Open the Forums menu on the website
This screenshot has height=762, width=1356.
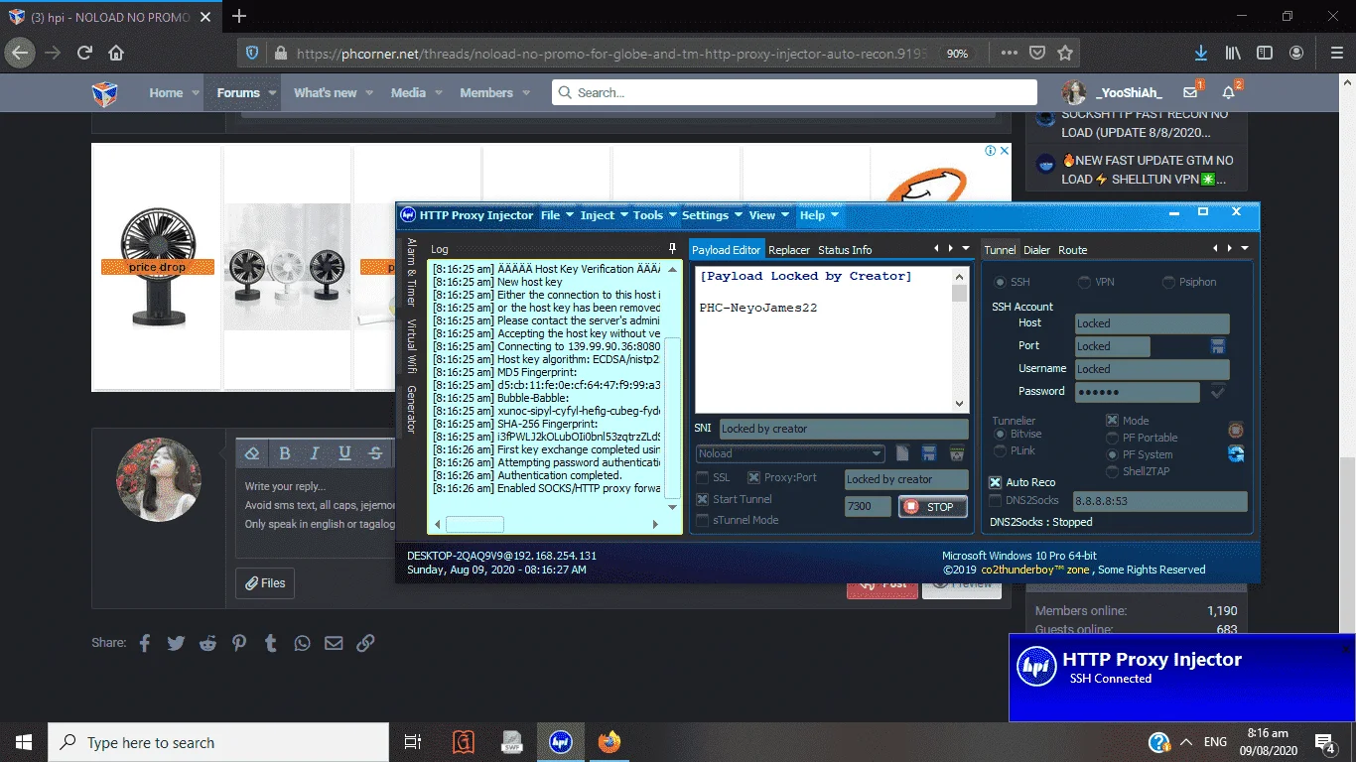click(238, 93)
